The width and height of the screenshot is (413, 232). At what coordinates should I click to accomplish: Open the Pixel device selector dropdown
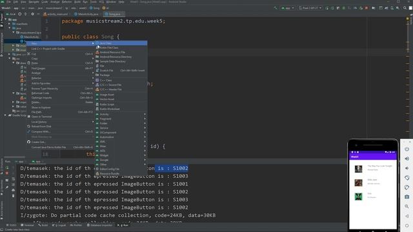pos(310,8)
